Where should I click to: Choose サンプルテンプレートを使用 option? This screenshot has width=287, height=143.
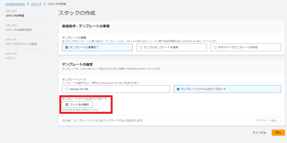pyautogui.click(x=141, y=47)
